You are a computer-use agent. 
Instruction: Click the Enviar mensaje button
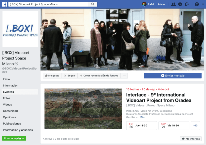173,75
